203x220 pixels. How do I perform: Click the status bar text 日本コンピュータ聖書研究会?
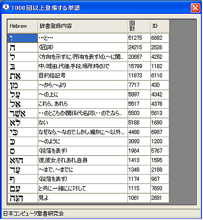[x=33, y=214]
